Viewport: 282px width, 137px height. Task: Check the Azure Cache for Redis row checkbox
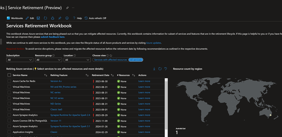(x=9, y=81)
